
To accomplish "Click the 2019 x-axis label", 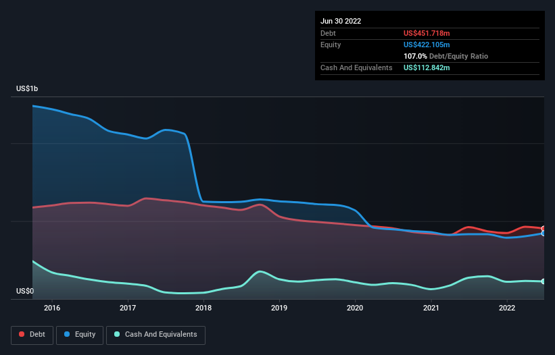I will (279, 308).
